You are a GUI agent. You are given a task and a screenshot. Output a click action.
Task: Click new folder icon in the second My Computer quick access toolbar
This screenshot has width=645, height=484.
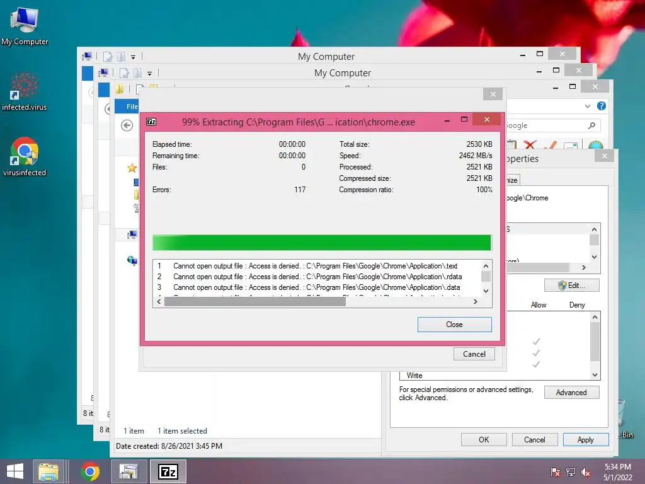pos(137,73)
